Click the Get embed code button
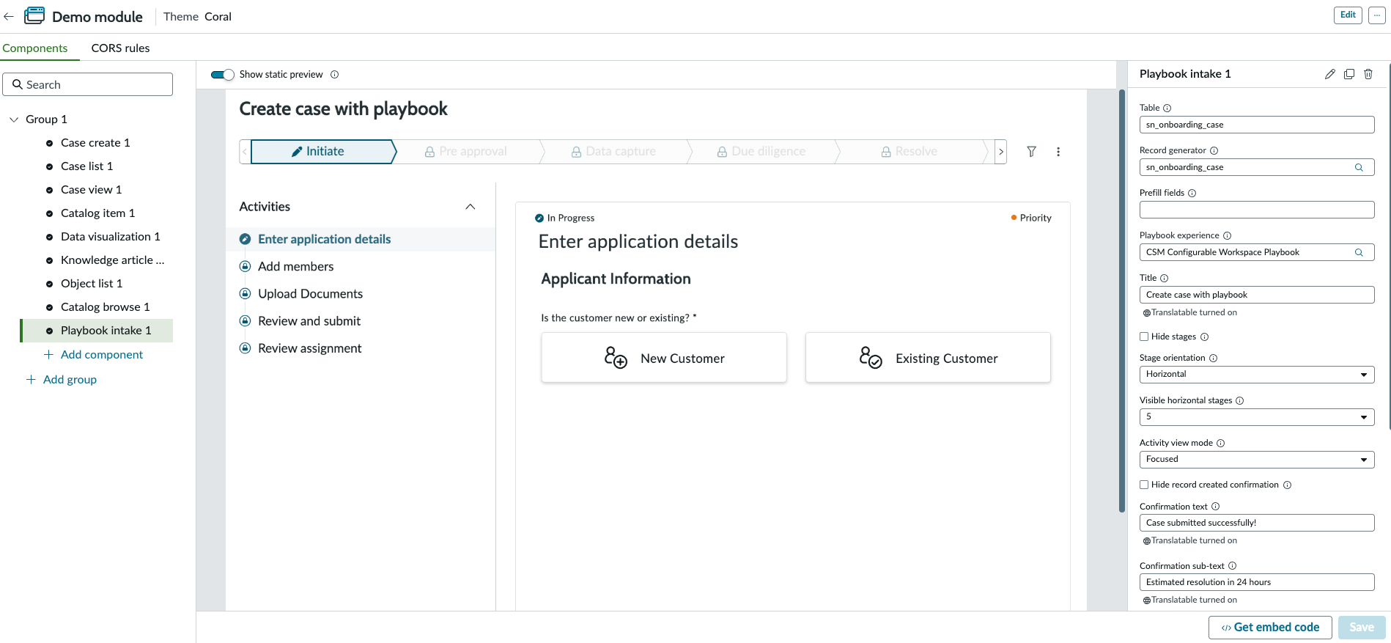This screenshot has height=643, width=1391. tap(1270, 628)
